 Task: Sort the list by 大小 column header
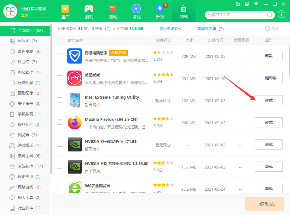tap(189, 40)
